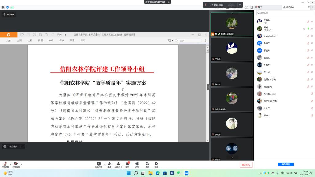The image size is (315, 177).
Task: Collapse the video thumbnails side strip
Action: (208, 87)
